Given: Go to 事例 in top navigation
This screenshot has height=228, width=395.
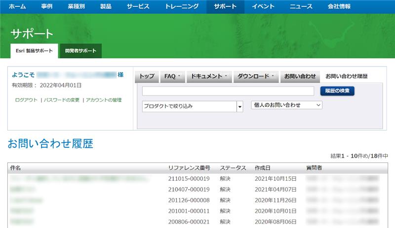Looking at the screenshot, I should tap(47, 6).
